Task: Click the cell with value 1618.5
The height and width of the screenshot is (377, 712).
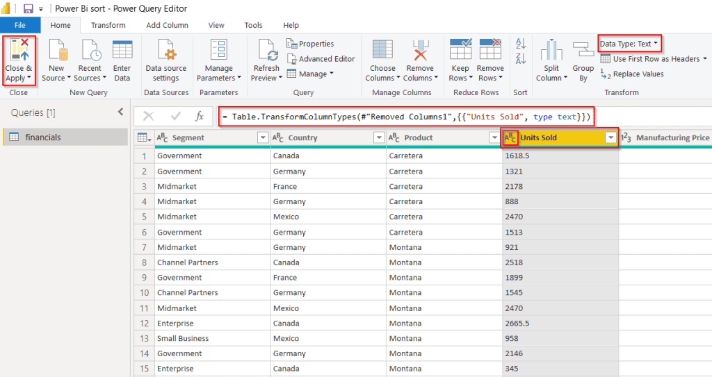Action: tap(560, 156)
